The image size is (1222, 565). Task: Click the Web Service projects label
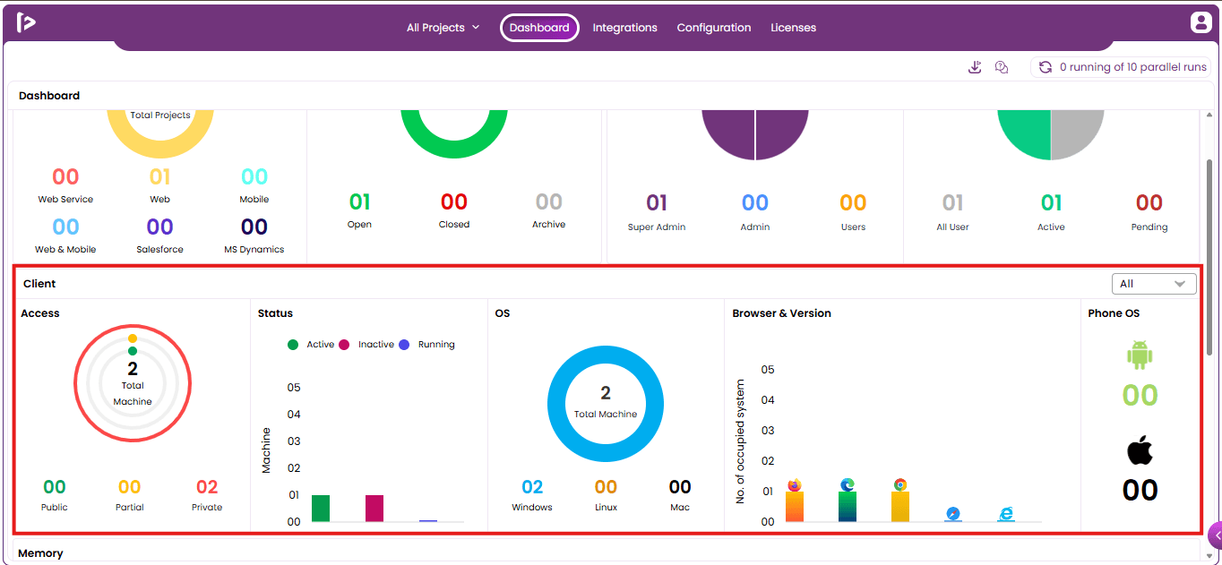(x=65, y=200)
